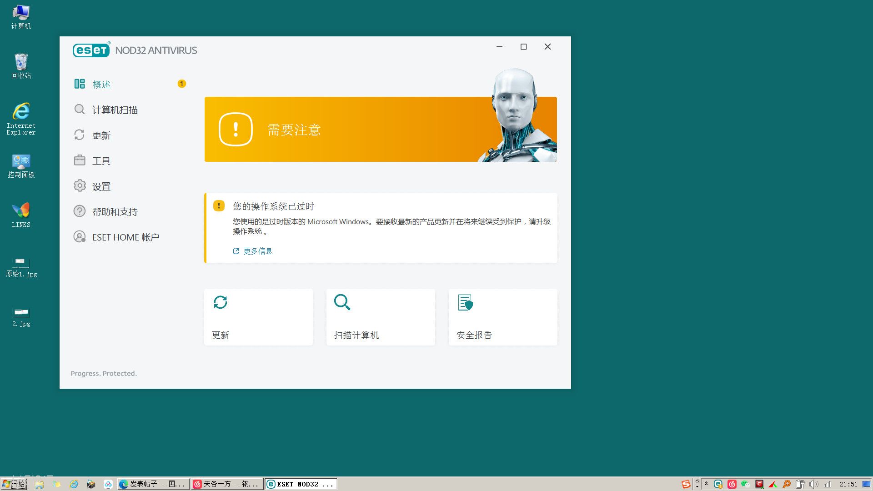
Task: Click the security report shield document icon
Action: [465, 302]
